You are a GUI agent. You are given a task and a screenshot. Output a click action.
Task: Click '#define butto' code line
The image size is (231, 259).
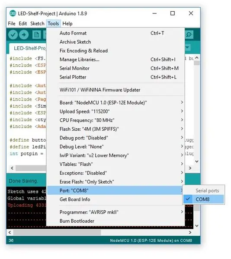[x=28, y=140]
